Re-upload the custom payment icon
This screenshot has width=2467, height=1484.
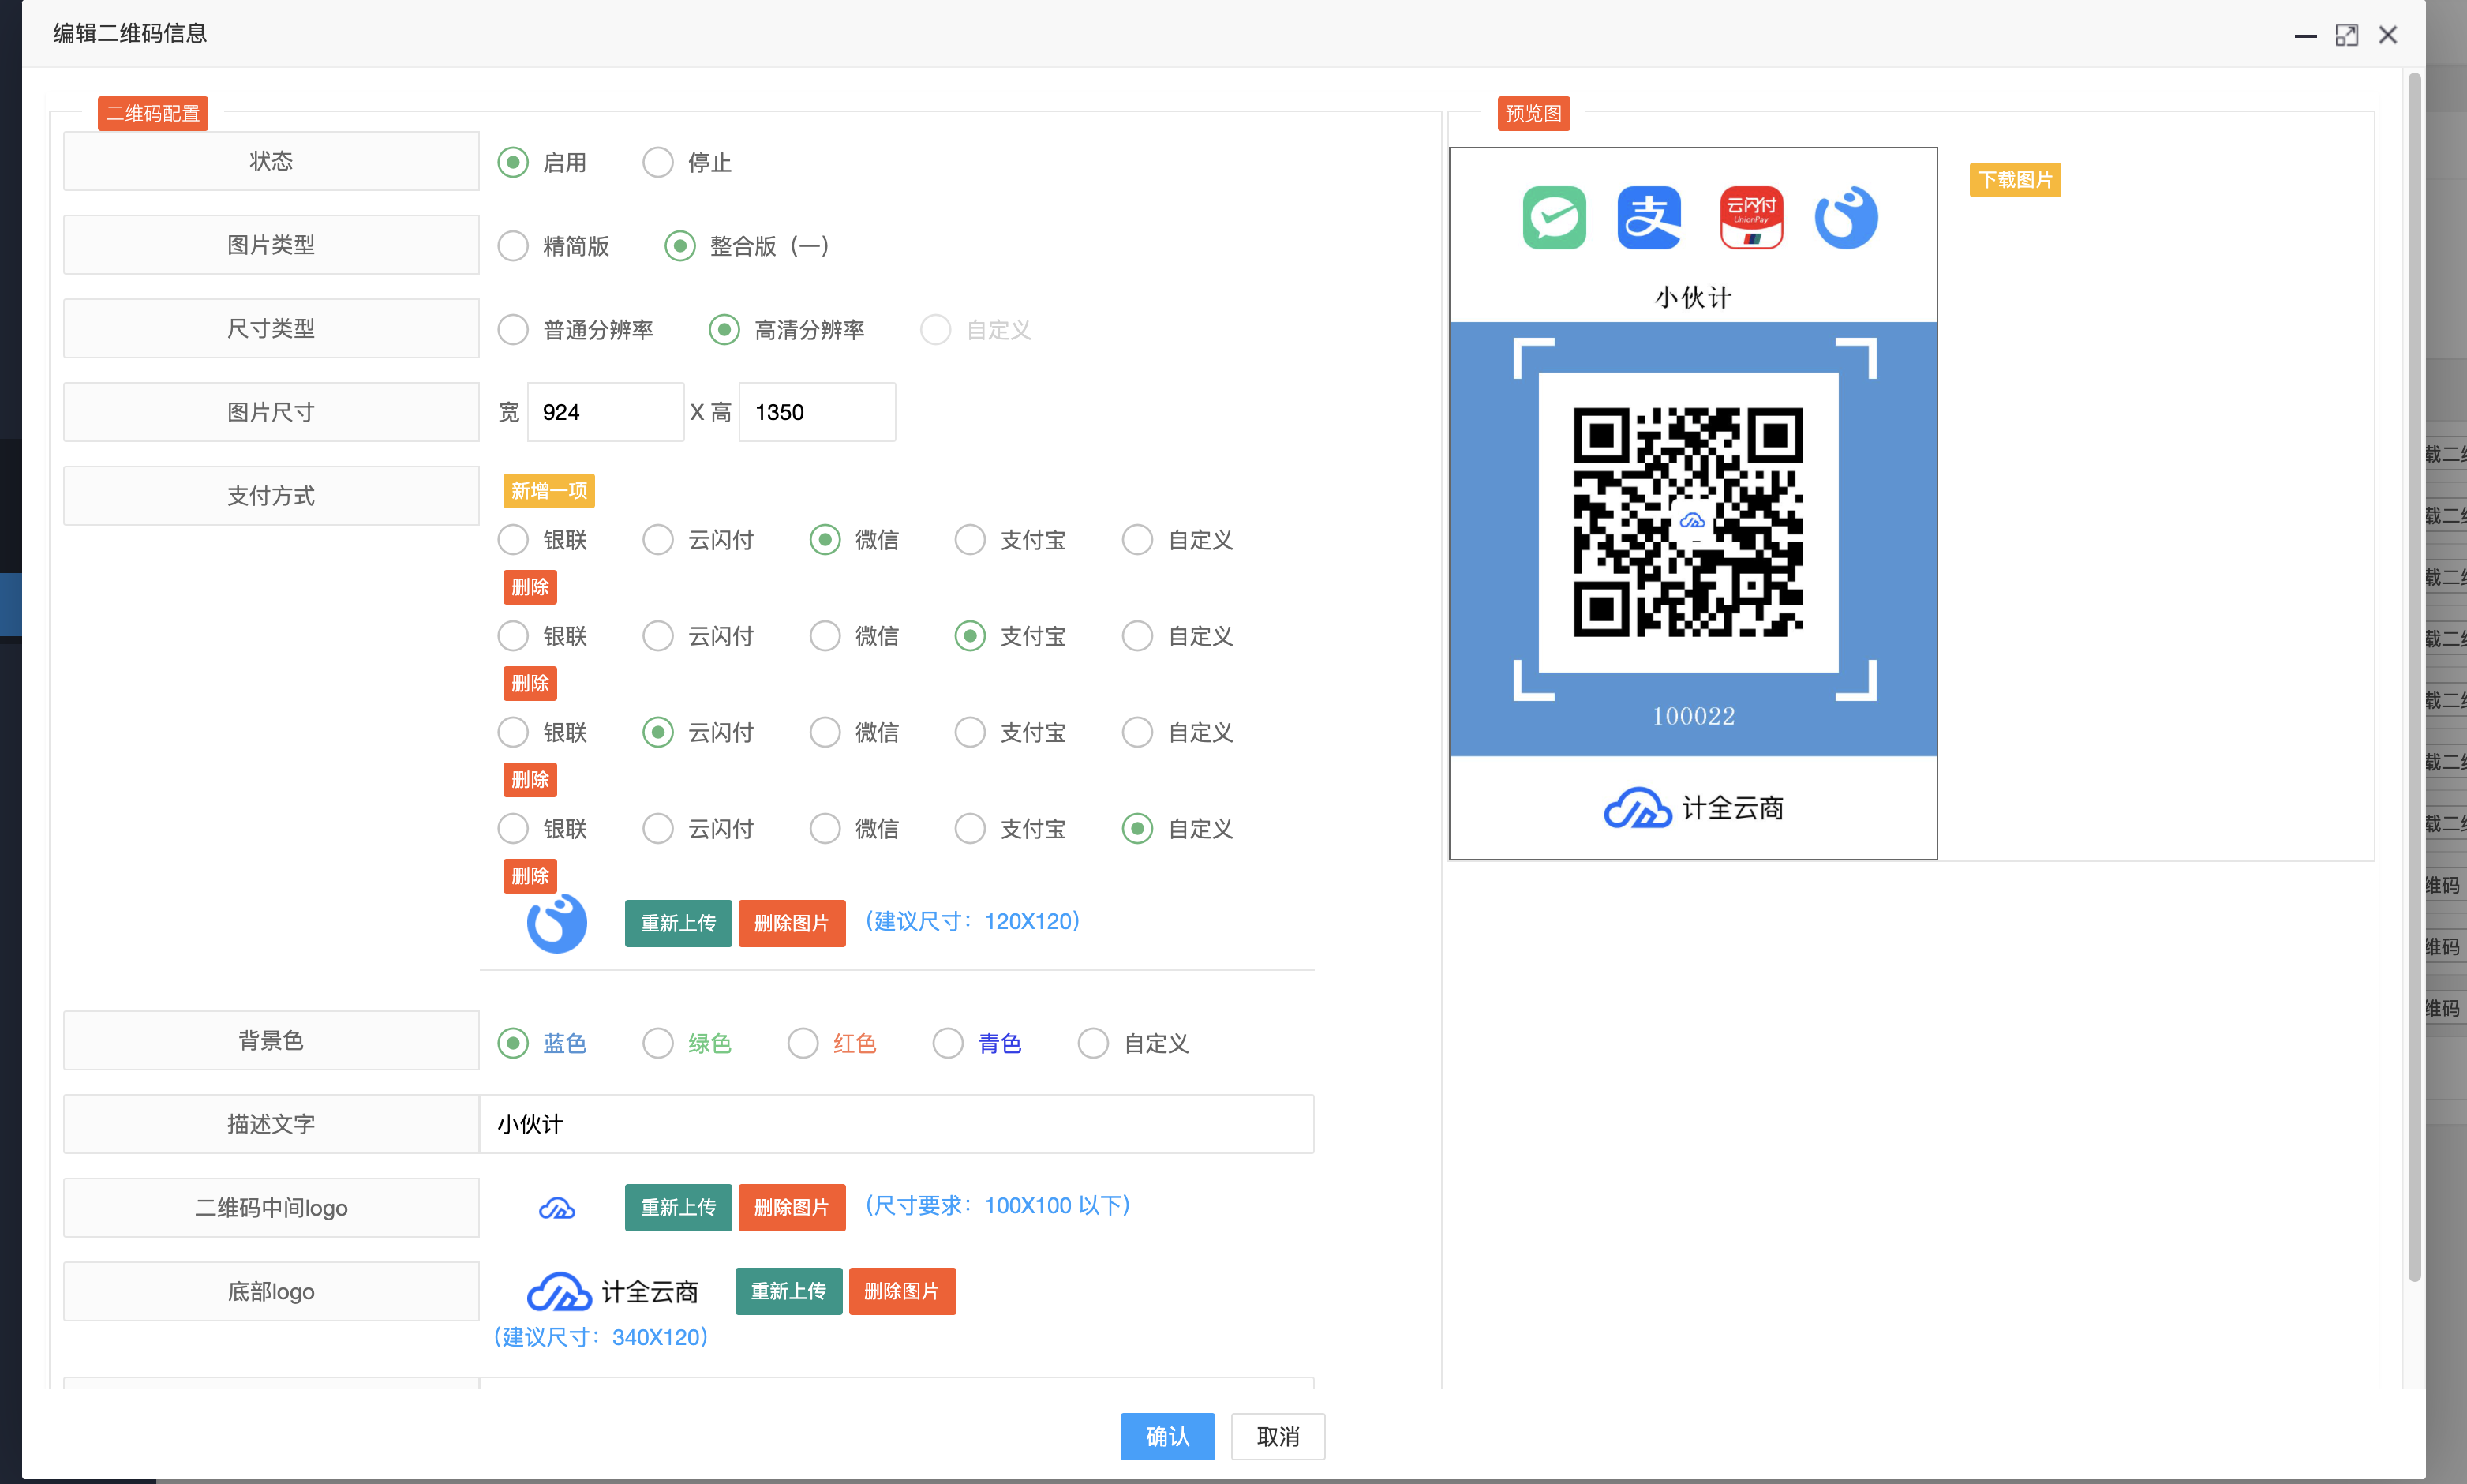pyautogui.click(x=679, y=923)
